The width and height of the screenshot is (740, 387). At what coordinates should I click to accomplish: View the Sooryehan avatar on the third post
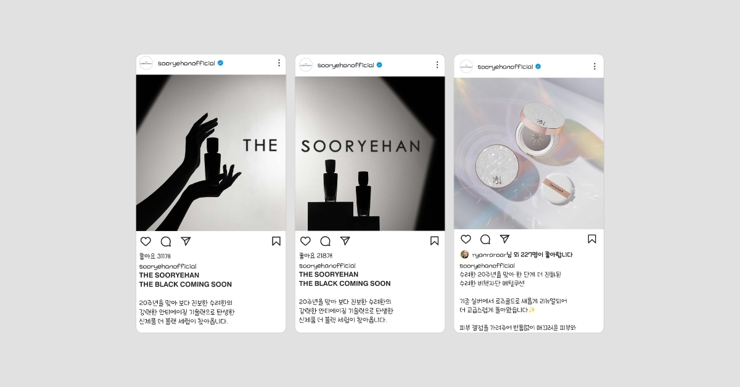pyautogui.click(x=466, y=66)
